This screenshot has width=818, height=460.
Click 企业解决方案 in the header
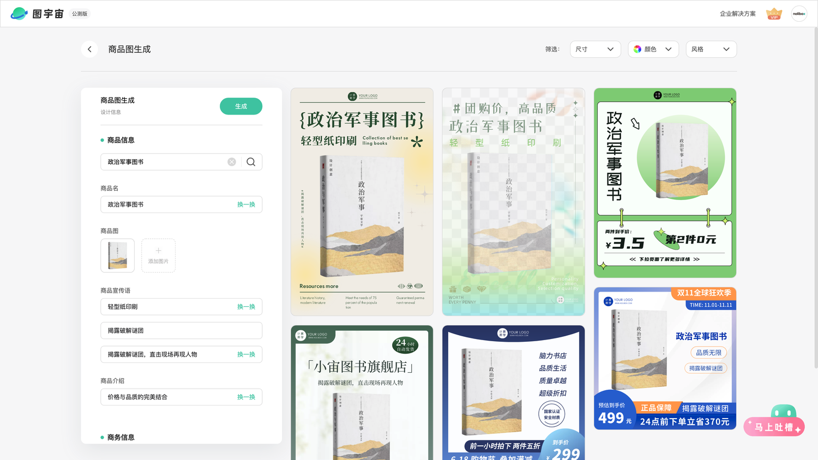click(x=737, y=14)
